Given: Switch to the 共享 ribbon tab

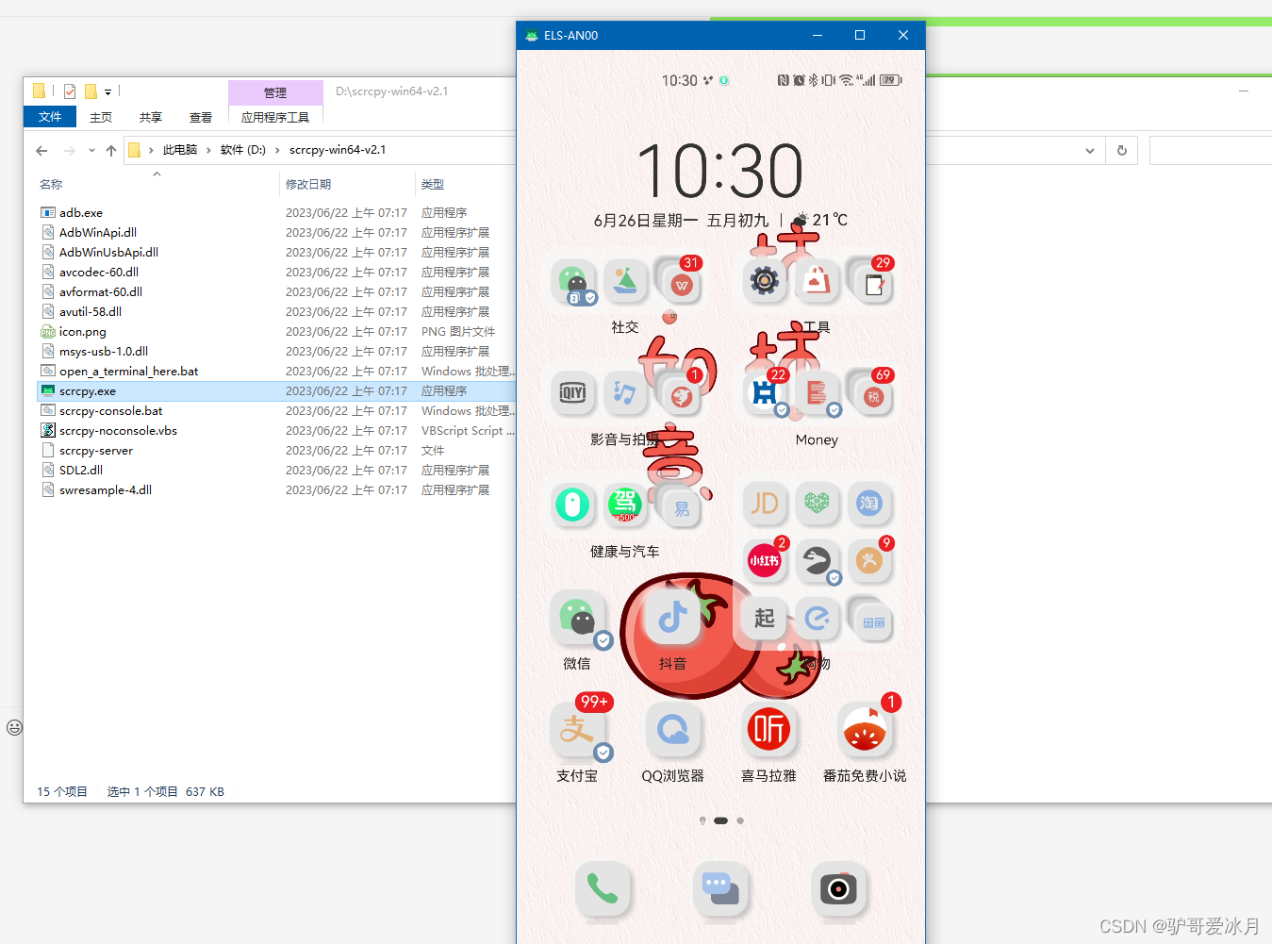Looking at the screenshot, I should [151, 117].
